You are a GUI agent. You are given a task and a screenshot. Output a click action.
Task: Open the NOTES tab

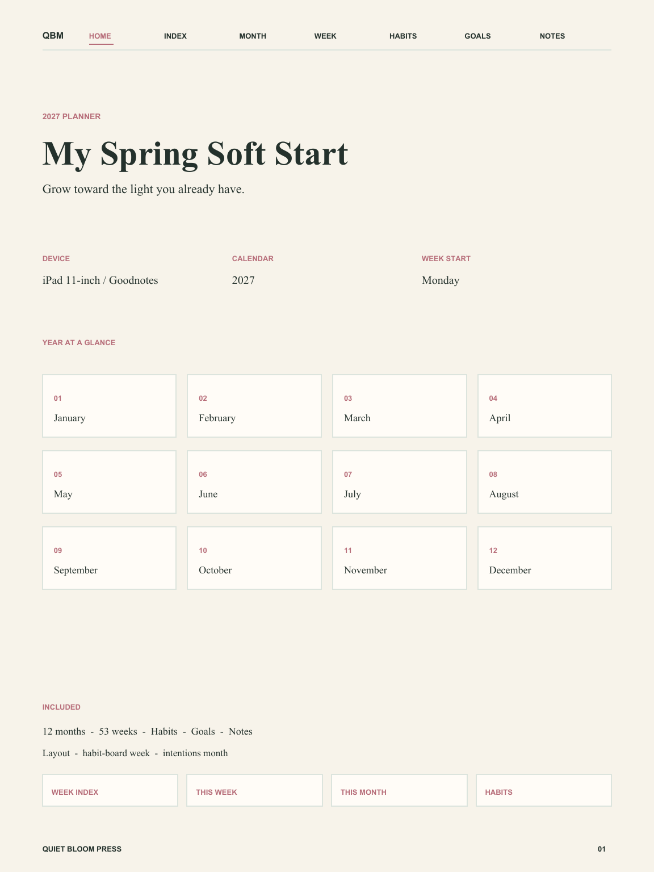pyautogui.click(x=552, y=36)
